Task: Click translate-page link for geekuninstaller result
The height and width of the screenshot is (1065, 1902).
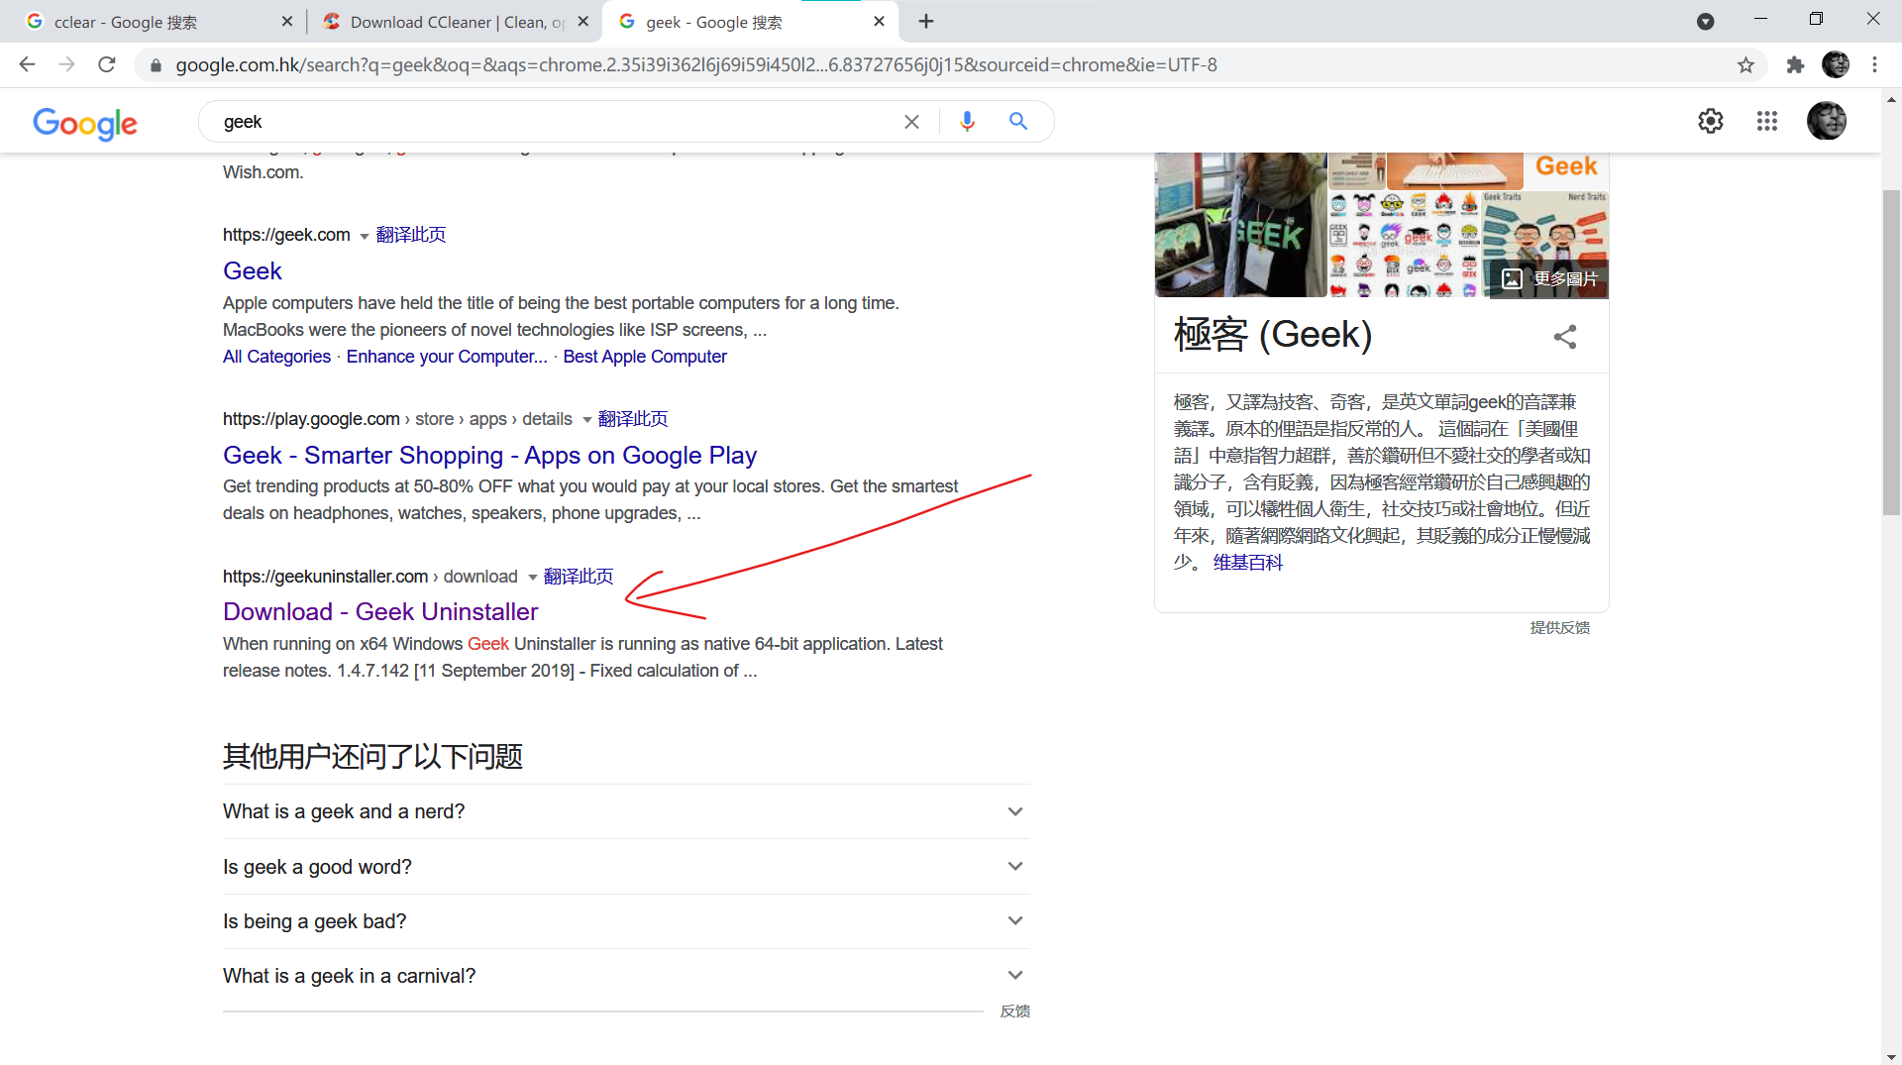Action: click(579, 577)
